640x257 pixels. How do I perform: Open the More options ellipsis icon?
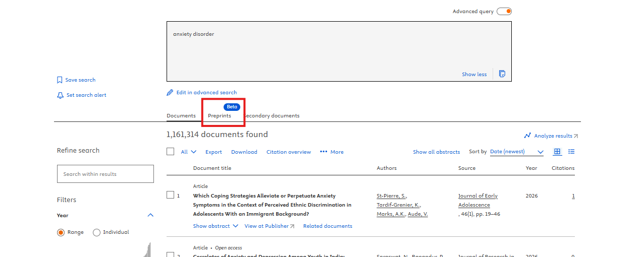pos(324,152)
